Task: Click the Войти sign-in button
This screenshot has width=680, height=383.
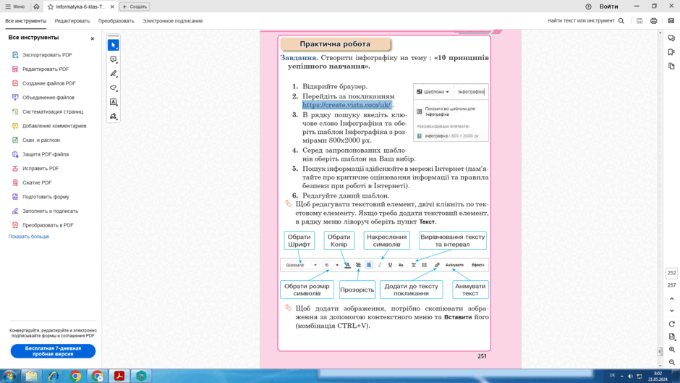Action: pyautogui.click(x=608, y=7)
